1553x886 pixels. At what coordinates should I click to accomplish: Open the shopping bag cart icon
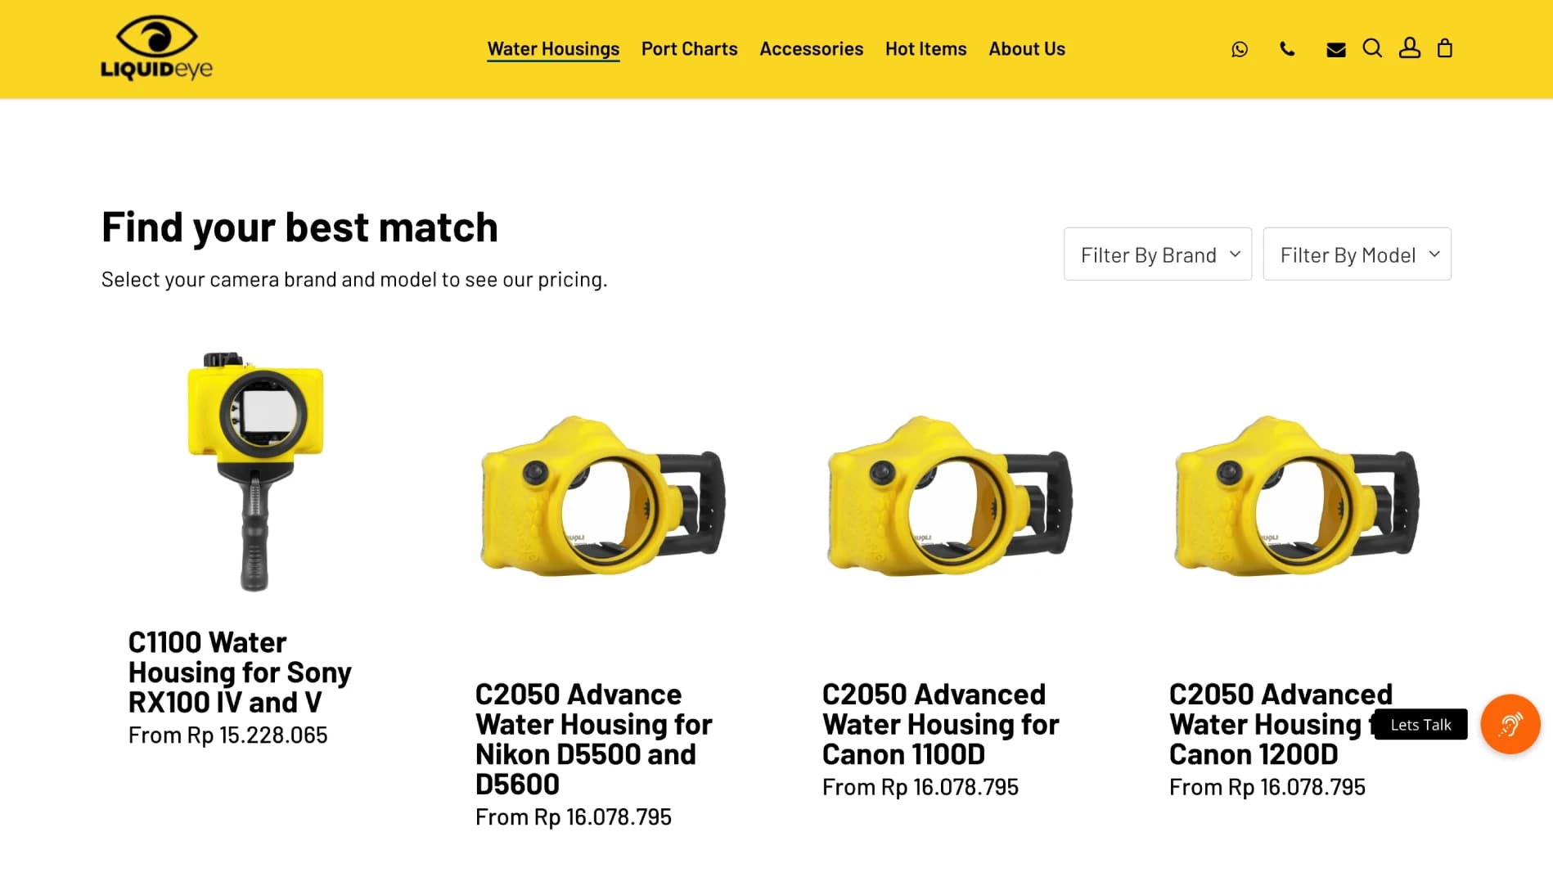coord(1445,48)
